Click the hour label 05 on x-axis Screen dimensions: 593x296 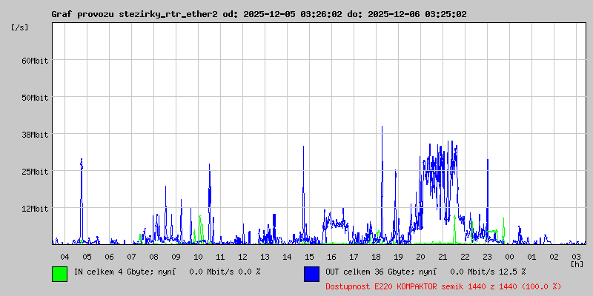[x=87, y=257]
